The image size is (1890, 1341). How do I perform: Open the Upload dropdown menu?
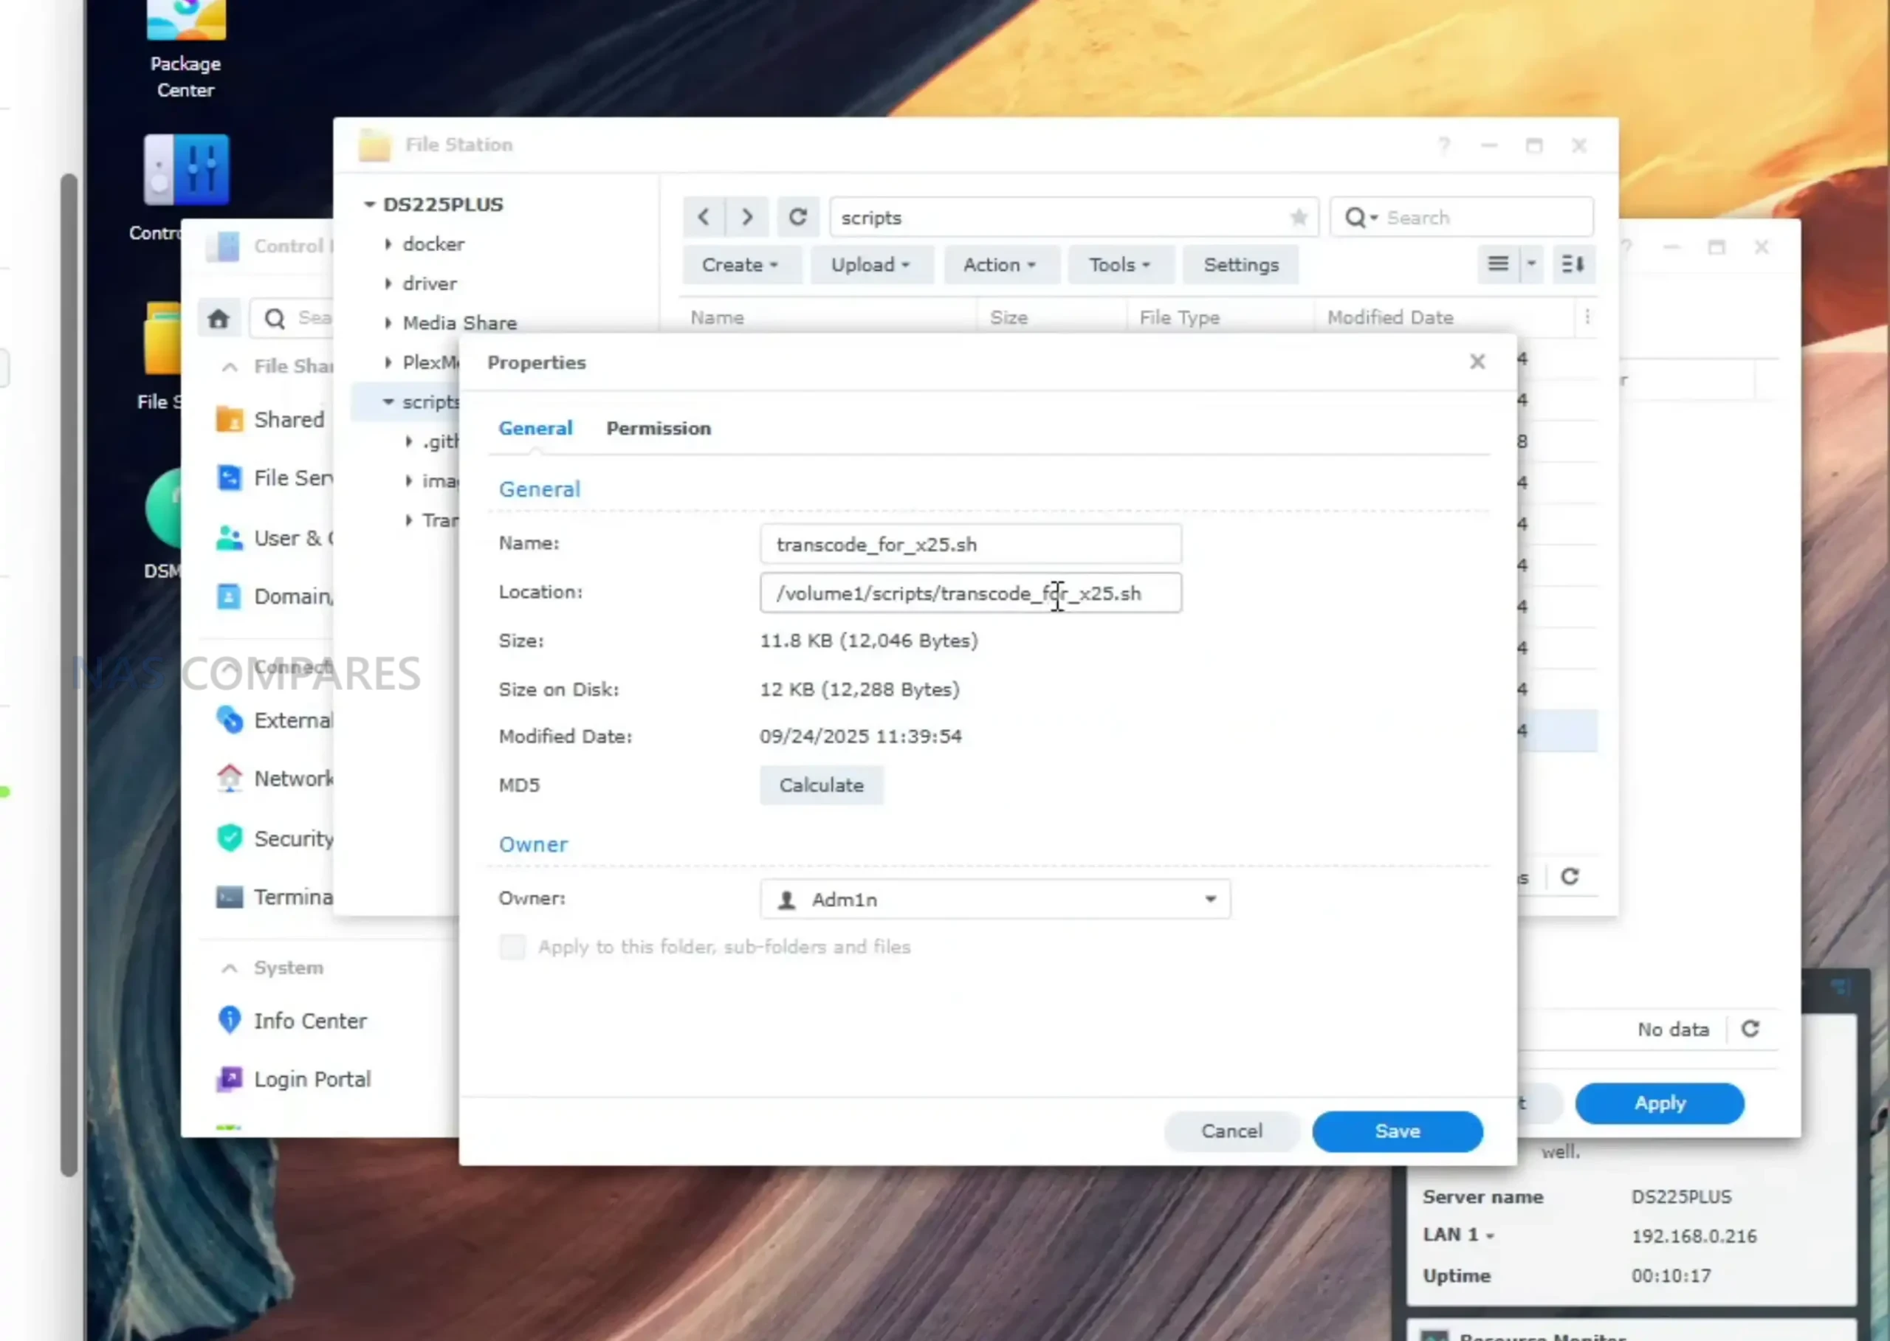pyautogui.click(x=871, y=264)
